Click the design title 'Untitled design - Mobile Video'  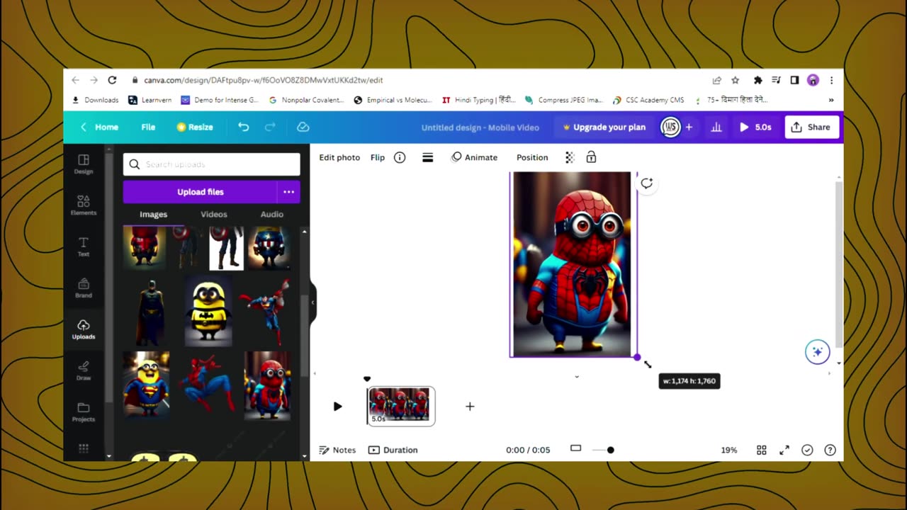[480, 127]
